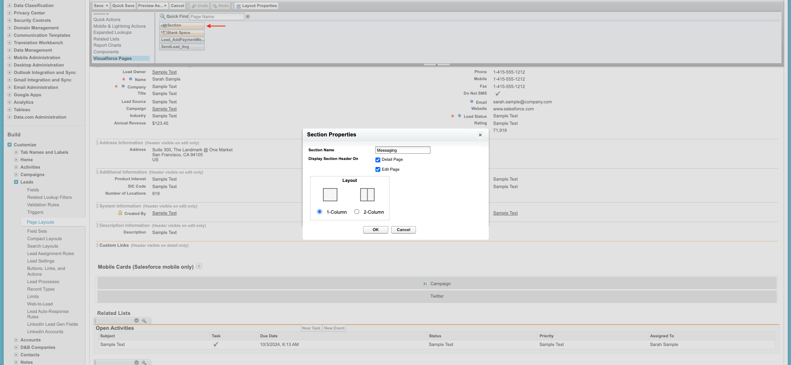Click the New Event button
791x365 pixels.
click(x=334, y=328)
